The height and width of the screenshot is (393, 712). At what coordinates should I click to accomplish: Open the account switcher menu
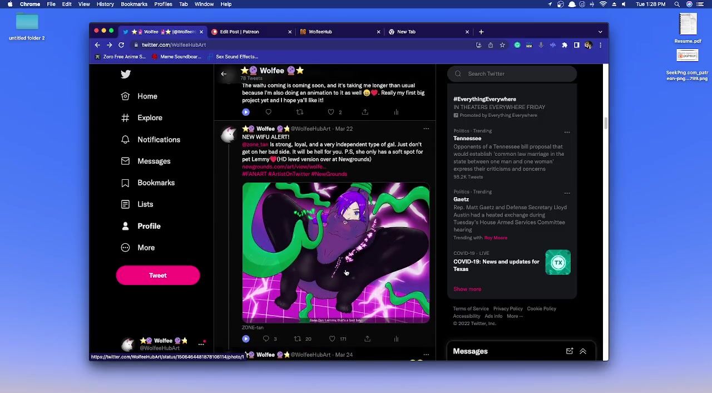(201, 344)
